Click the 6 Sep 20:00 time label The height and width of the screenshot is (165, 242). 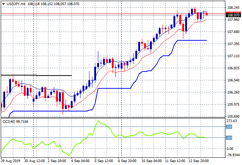pos(127,161)
